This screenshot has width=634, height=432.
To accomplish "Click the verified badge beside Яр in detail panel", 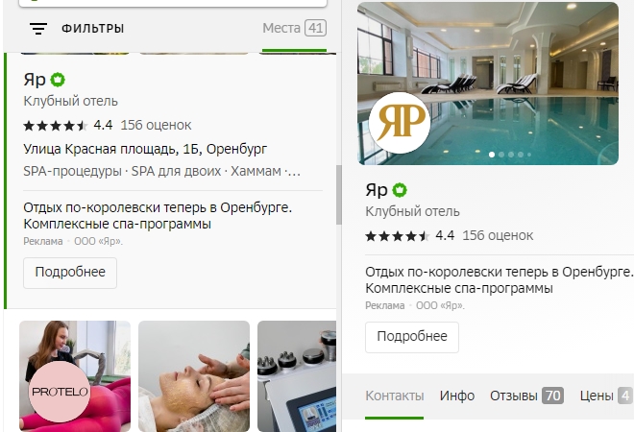I will (400, 190).
